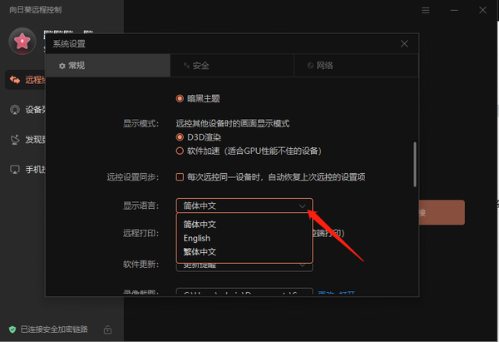Open the device list sidebar icon
Viewport: 499px width, 342px height.
15,110
